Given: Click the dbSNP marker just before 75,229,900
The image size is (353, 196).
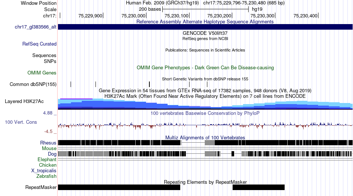Looking at the screenshot, I should click(x=95, y=84).
